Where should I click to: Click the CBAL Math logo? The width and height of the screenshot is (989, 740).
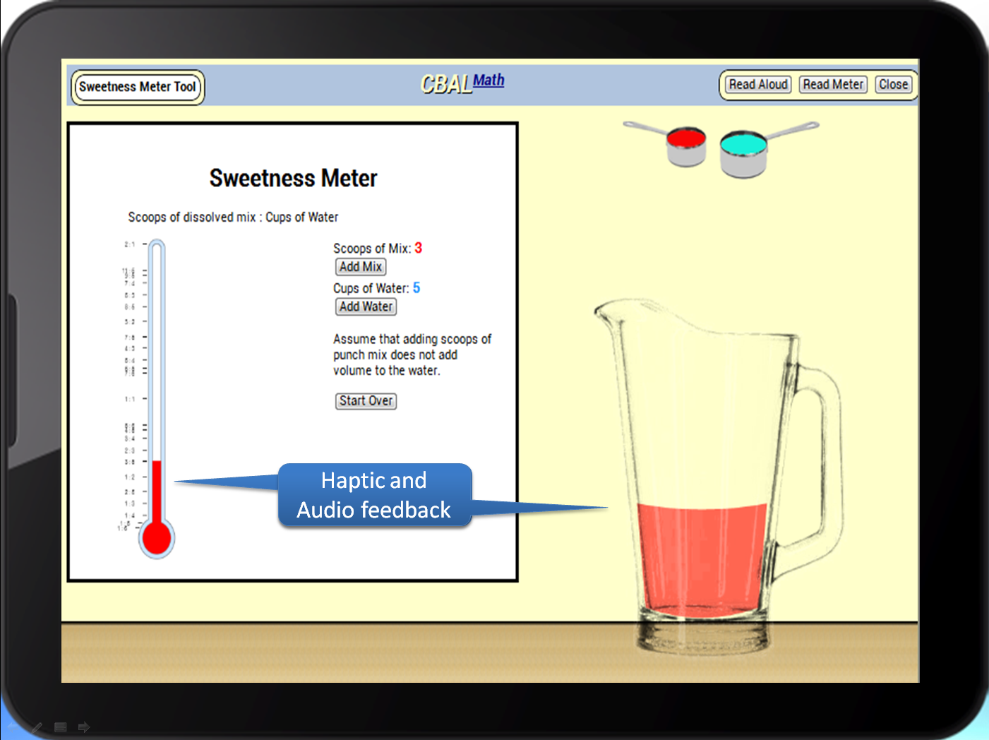(x=462, y=83)
